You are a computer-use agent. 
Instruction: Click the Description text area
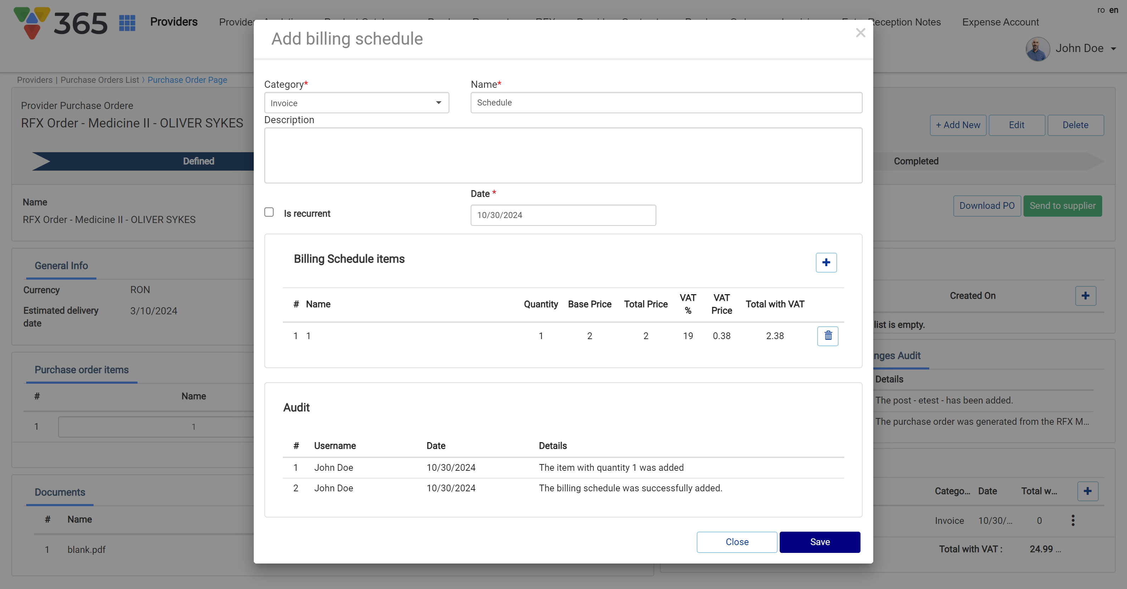tap(563, 155)
